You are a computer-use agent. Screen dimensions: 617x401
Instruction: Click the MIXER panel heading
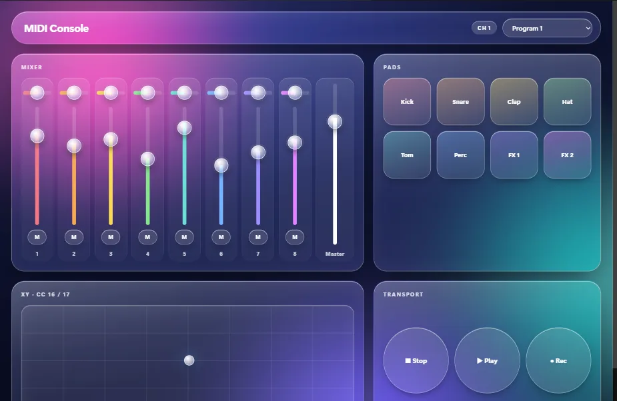point(31,67)
